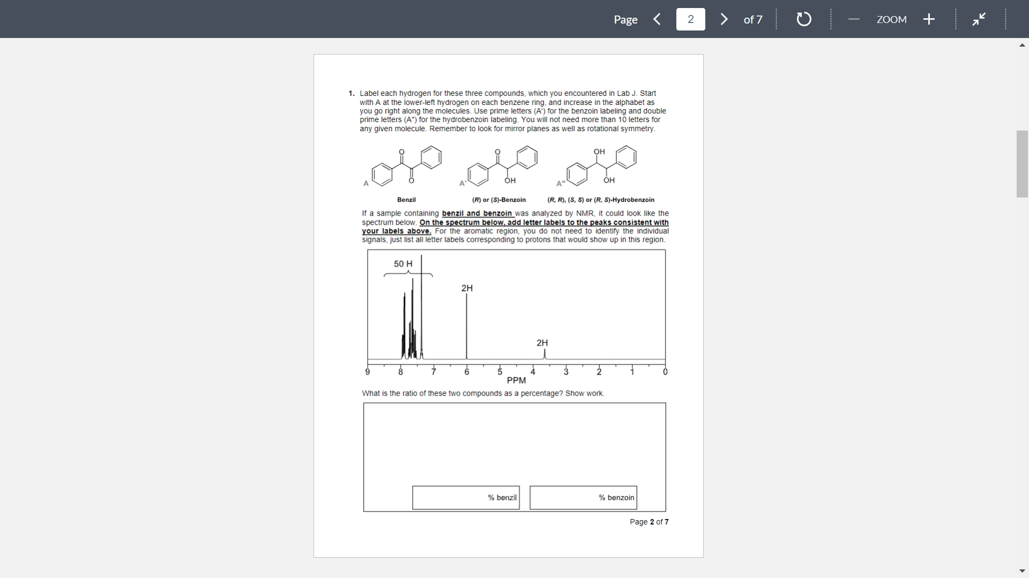Screen dimensions: 1029x578
Task: Go to the previous page
Action: pyautogui.click(x=657, y=19)
